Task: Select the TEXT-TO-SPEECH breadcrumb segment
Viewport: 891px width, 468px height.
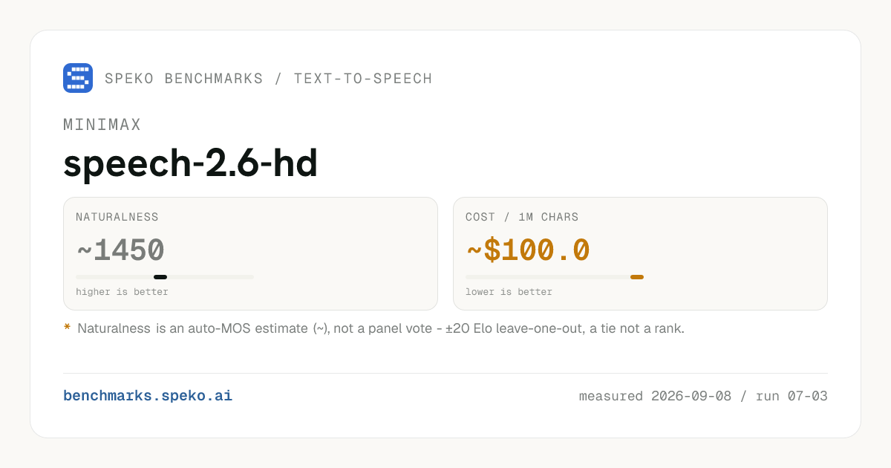Action: pos(363,79)
